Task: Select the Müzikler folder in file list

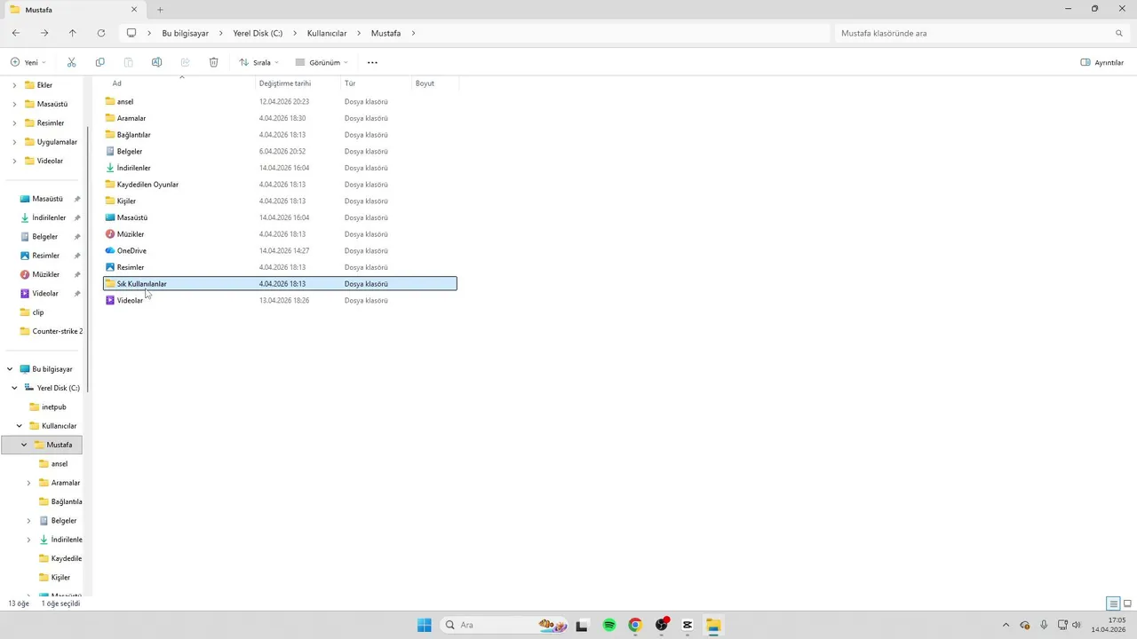Action: click(x=280, y=234)
